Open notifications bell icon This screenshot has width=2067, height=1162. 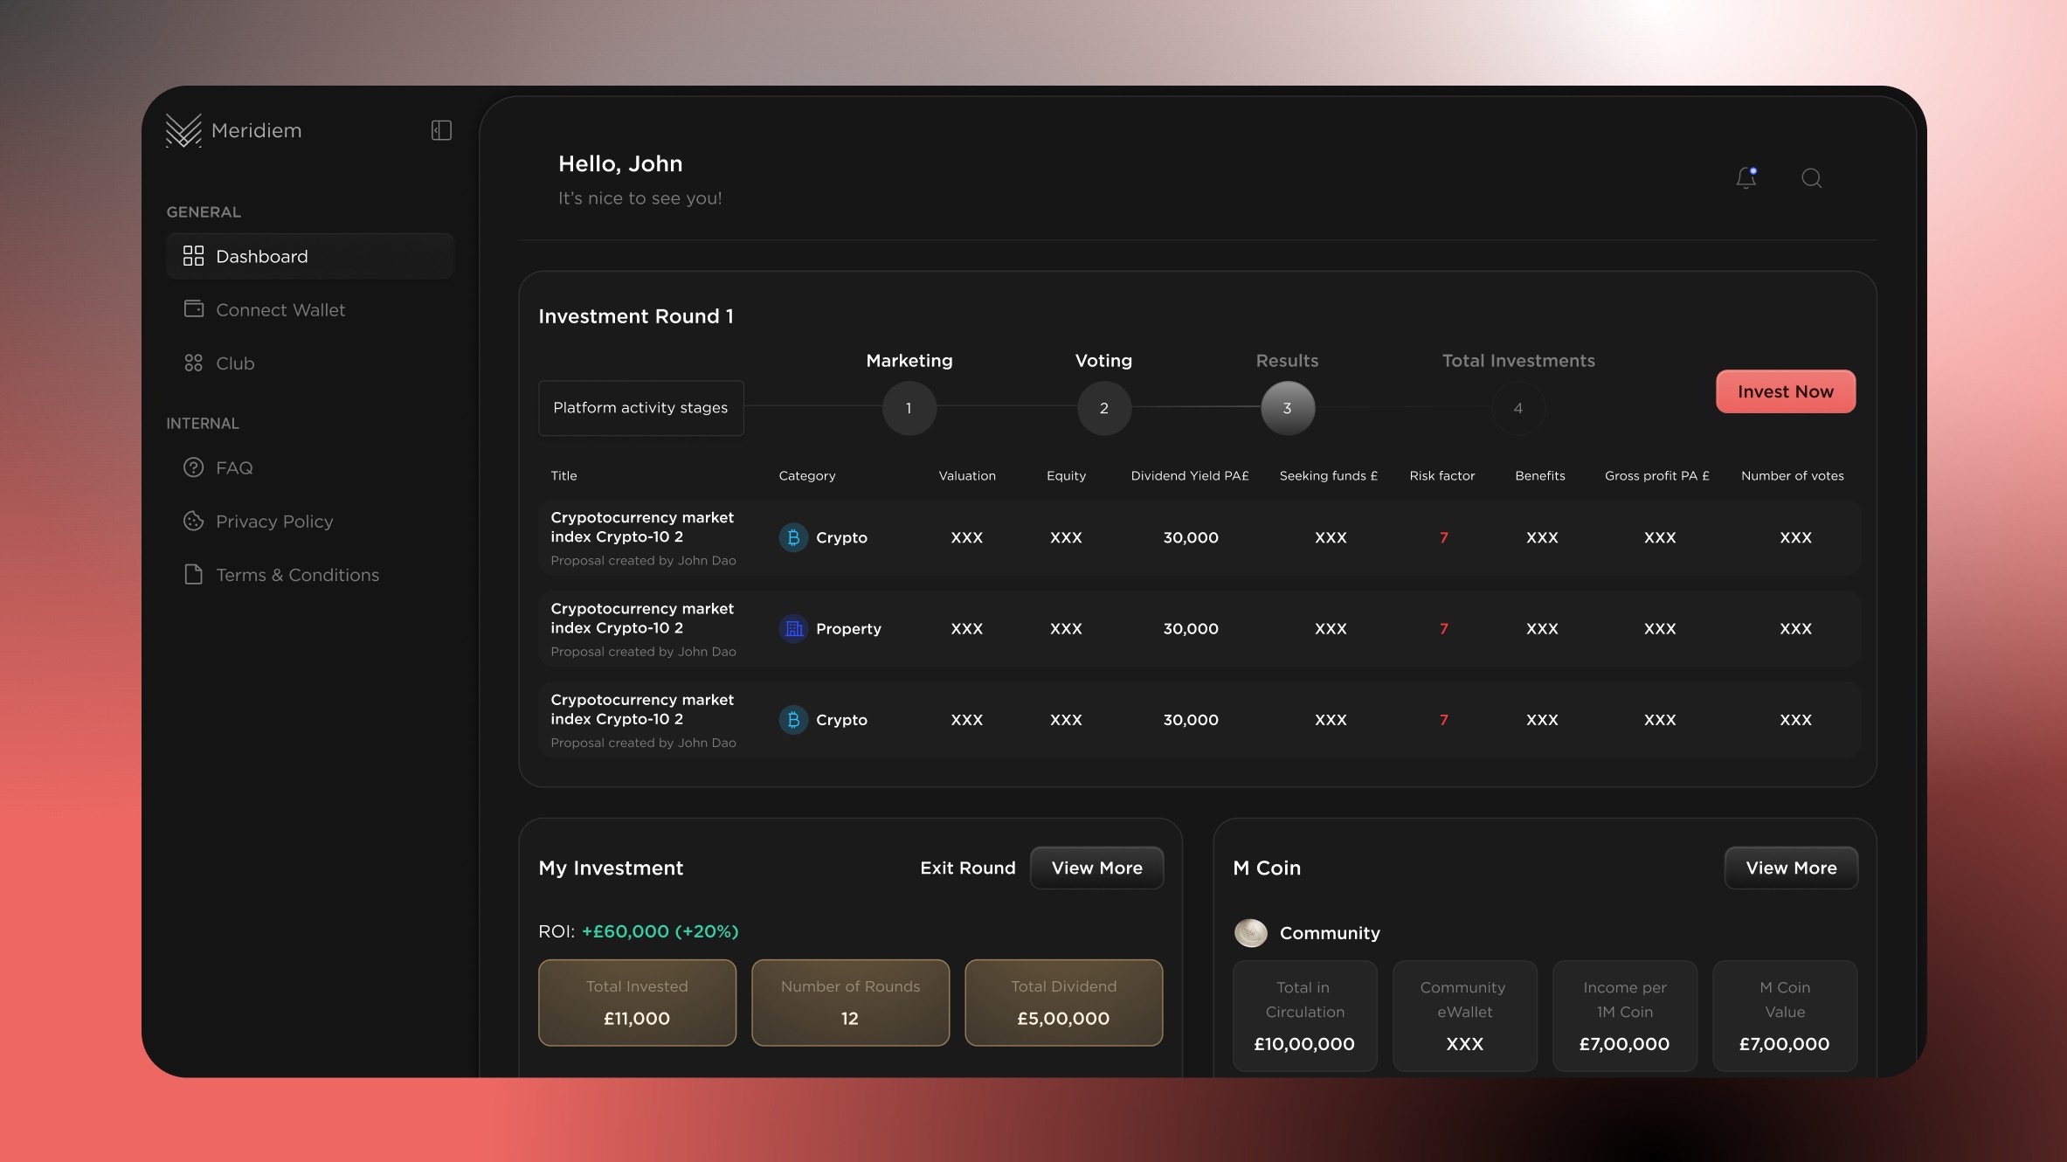point(1746,177)
